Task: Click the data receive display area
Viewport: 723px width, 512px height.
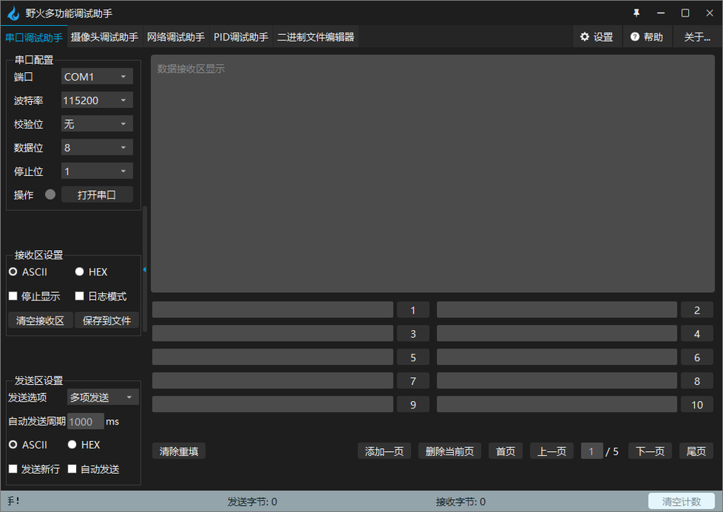Action: point(432,173)
